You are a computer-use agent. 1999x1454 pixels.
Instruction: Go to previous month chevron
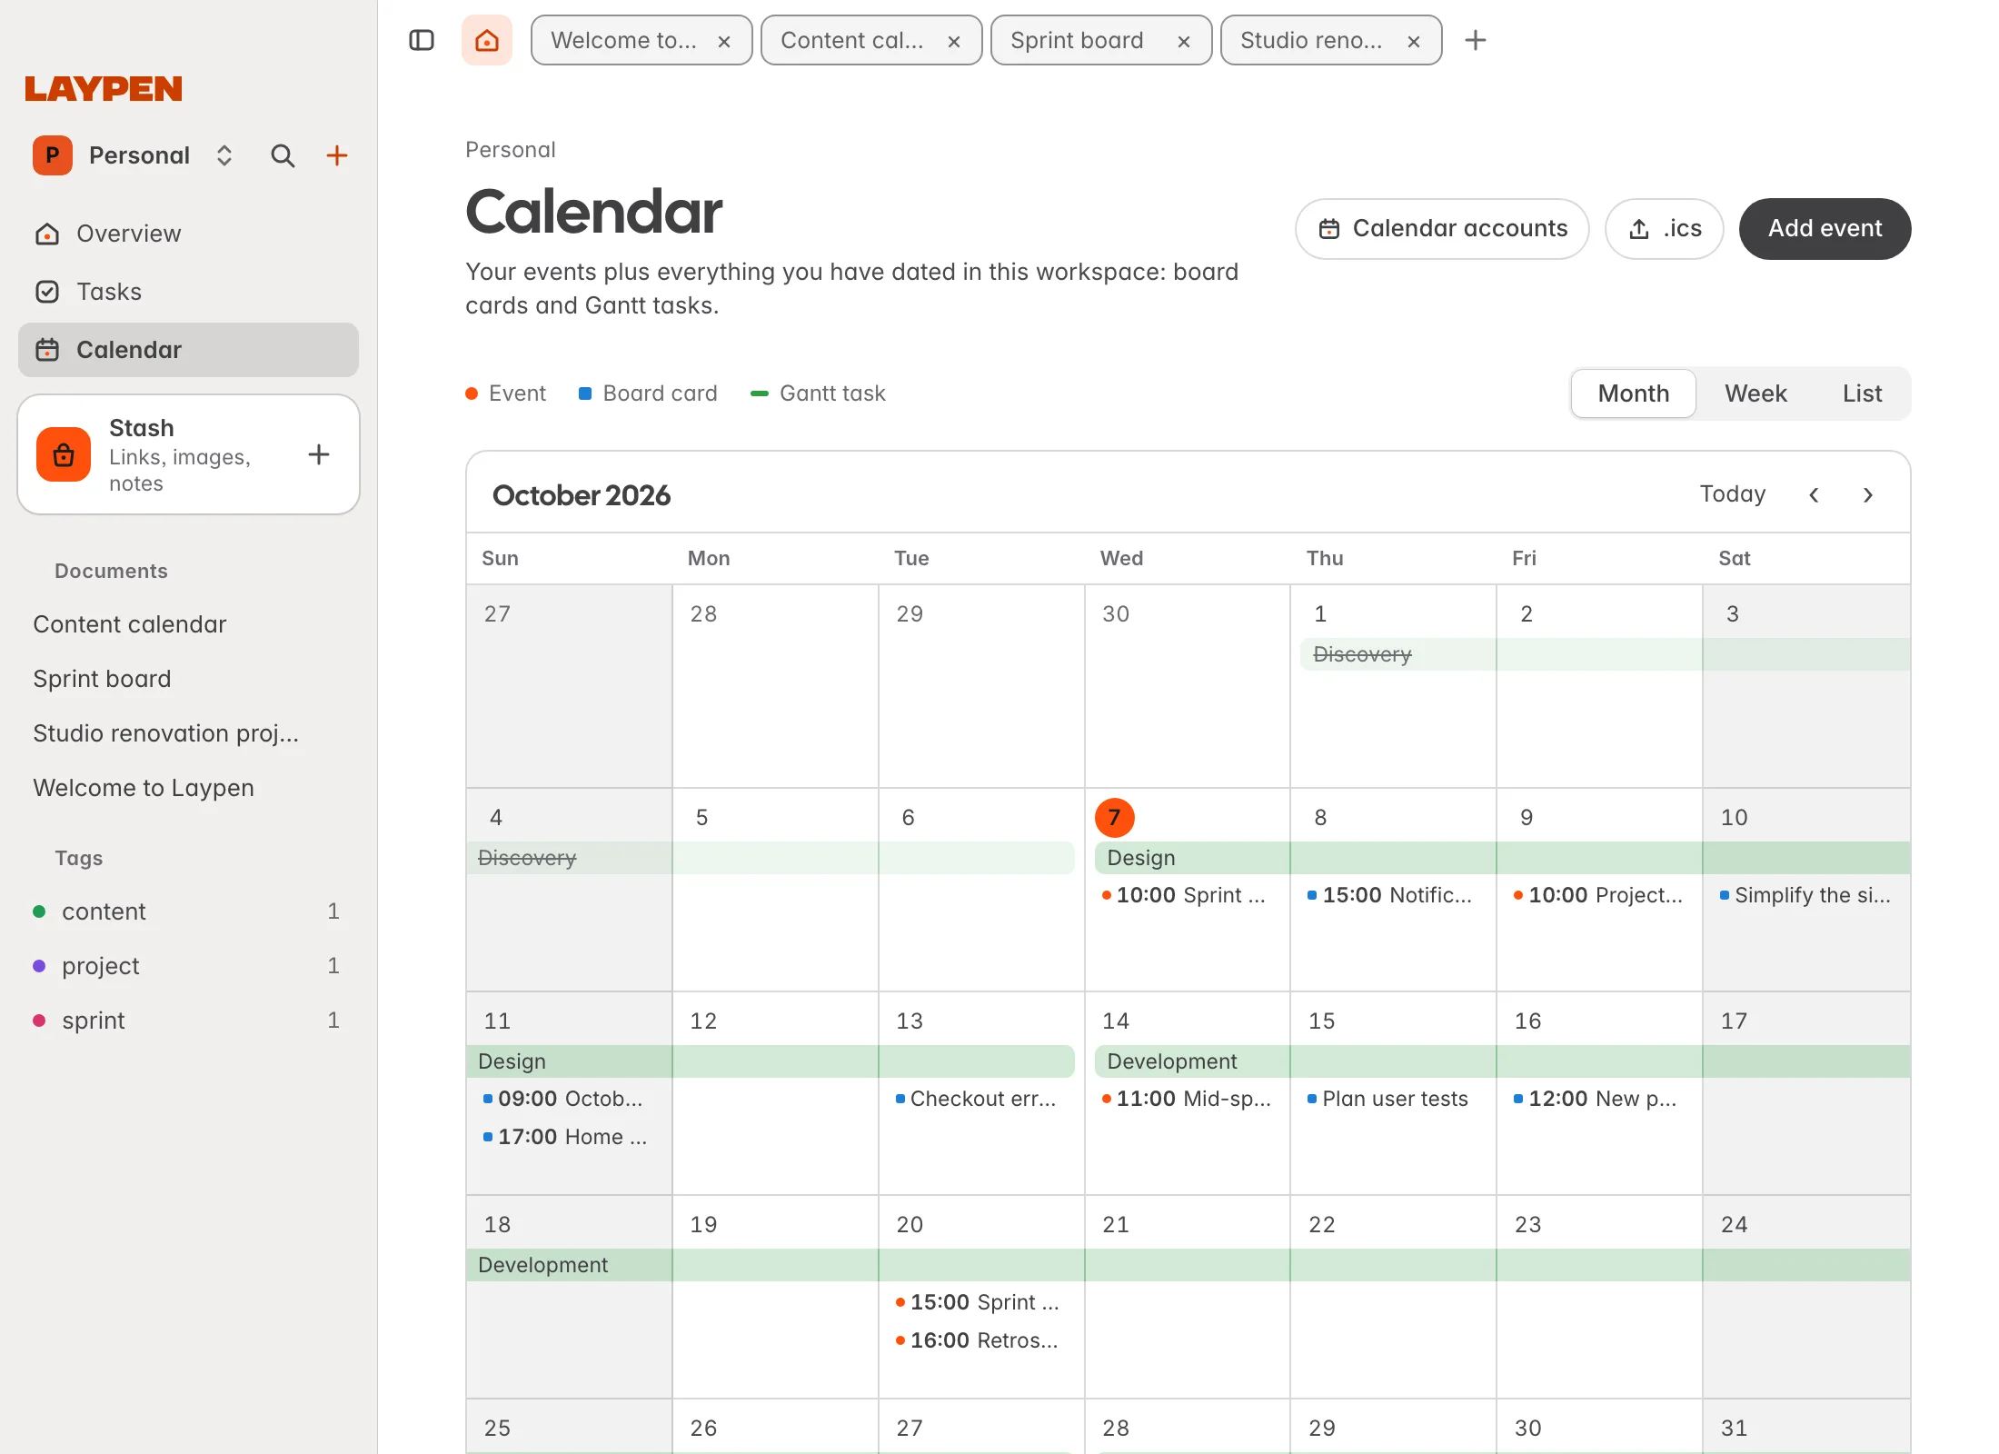(1814, 494)
